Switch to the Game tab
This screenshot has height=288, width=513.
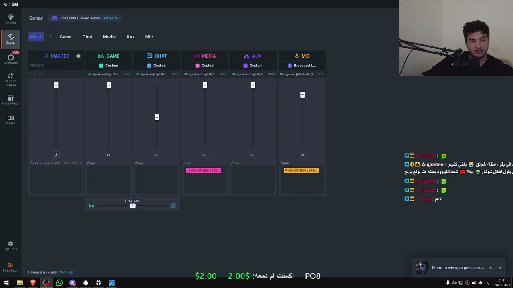coord(65,37)
